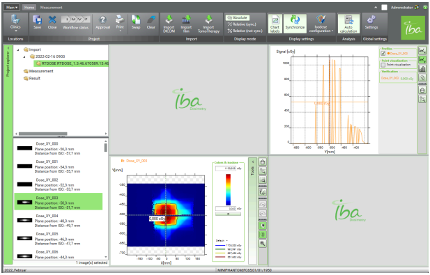Image resolution: width=430 pixels, height=275 pixels.
Task: Toggle Chart labels display
Action: click(x=275, y=24)
